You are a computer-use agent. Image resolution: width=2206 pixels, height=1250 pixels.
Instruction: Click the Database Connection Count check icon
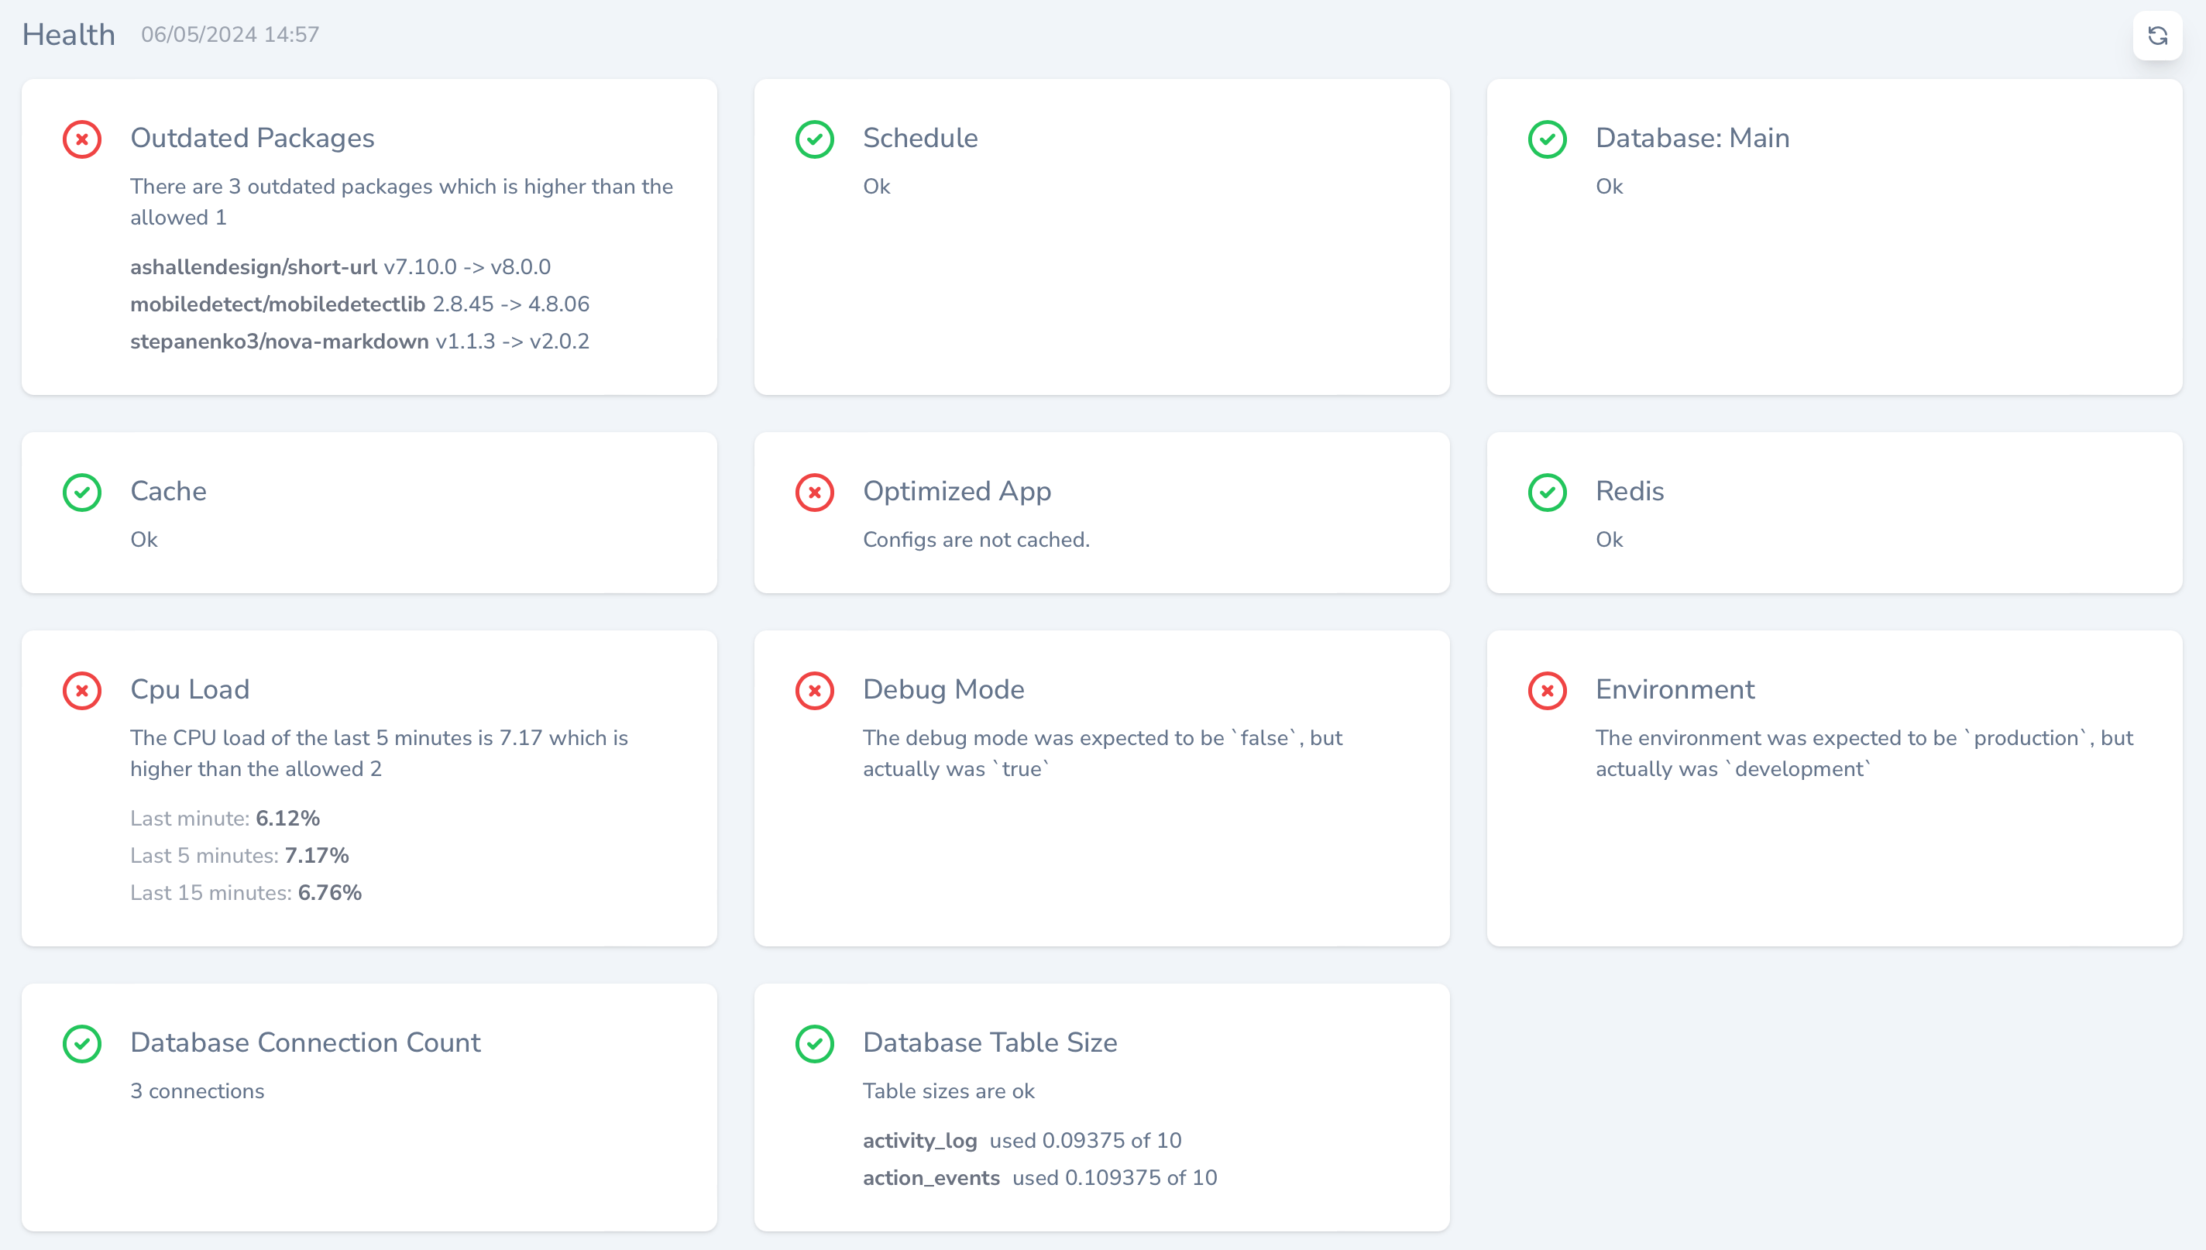82,1043
